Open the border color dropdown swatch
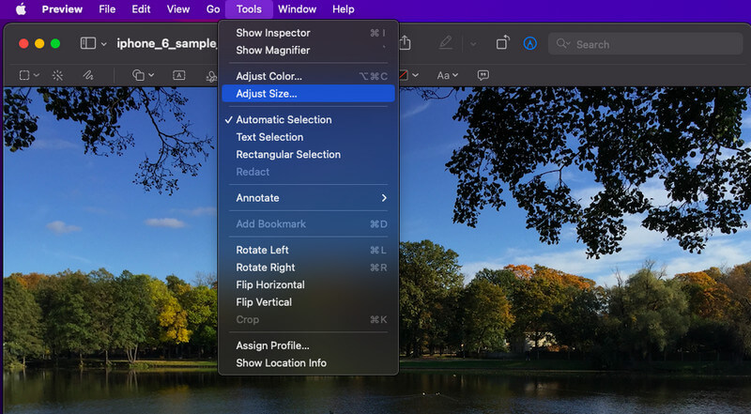The height and width of the screenshot is (414, 751). (408, 75)
